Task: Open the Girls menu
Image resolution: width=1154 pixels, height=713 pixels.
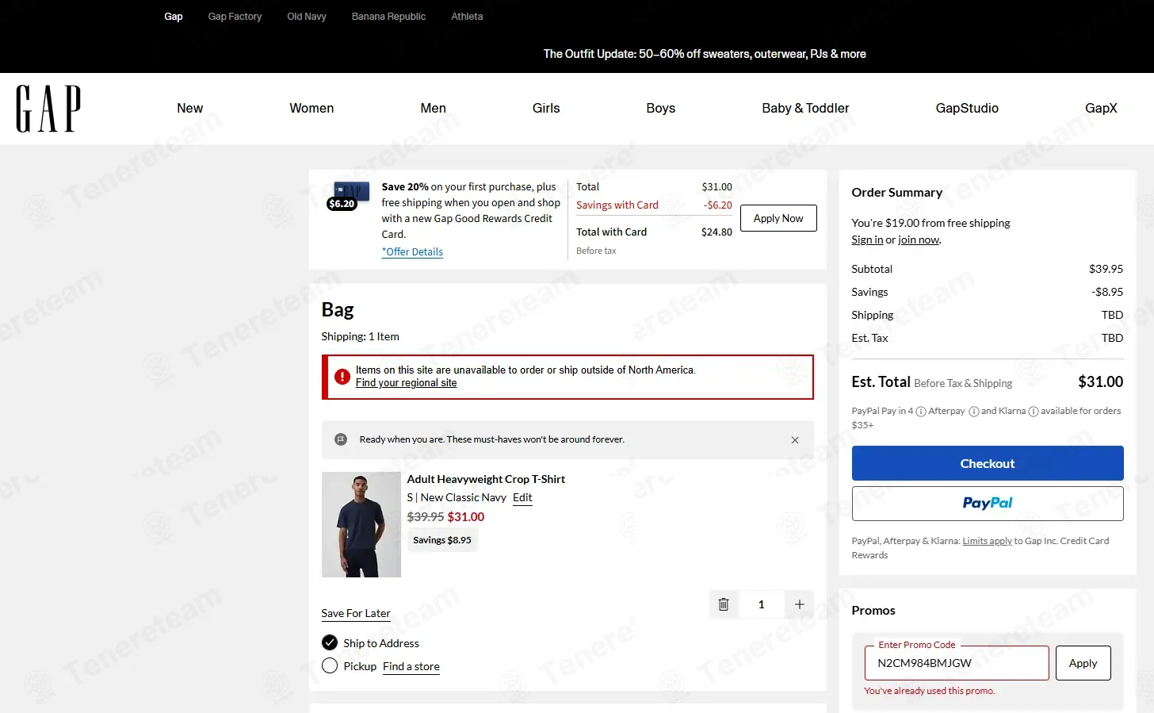Action: click(x=546, y=108)
